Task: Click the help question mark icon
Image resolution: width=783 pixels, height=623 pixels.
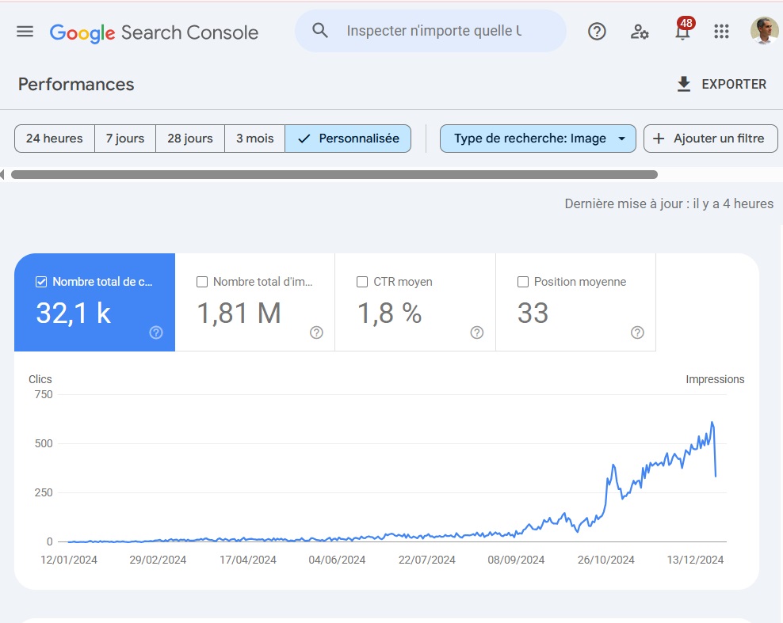Action: click(x=597, y=32)
